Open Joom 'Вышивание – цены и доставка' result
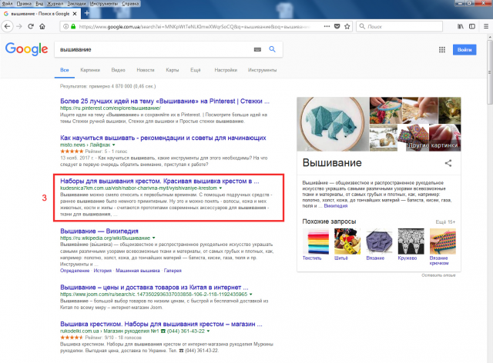Screen dimensions: 493x363 tap(154, 288)
